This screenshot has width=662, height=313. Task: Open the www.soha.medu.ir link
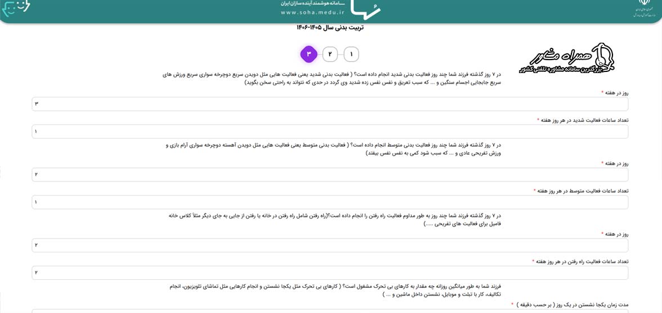coord(312,12)
